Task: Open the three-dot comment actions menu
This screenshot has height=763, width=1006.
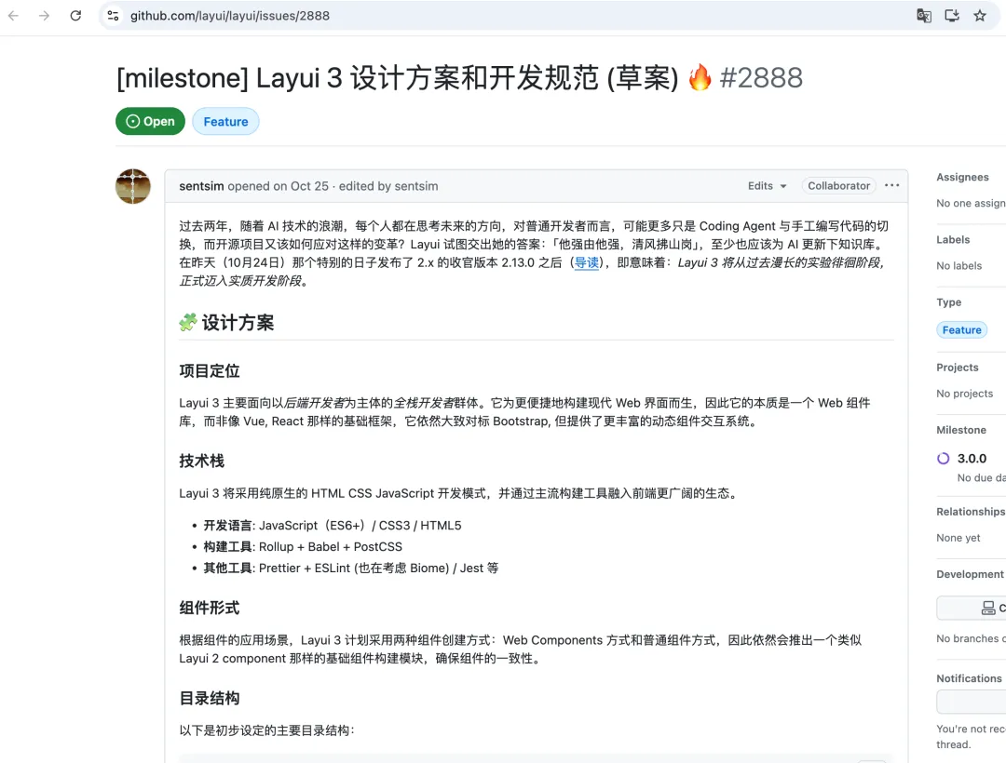Action: [891, 186]
